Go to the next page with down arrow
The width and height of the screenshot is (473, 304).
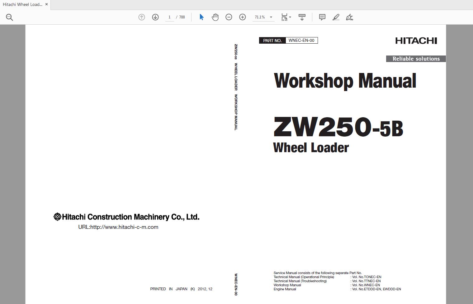[x=155, y=17]
